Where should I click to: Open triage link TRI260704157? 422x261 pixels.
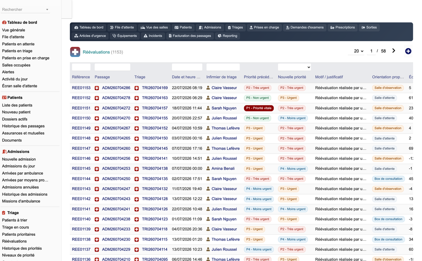pos(155,108)
